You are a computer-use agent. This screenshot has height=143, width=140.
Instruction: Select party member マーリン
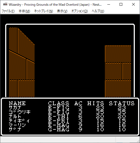click(x=17, y=125)
